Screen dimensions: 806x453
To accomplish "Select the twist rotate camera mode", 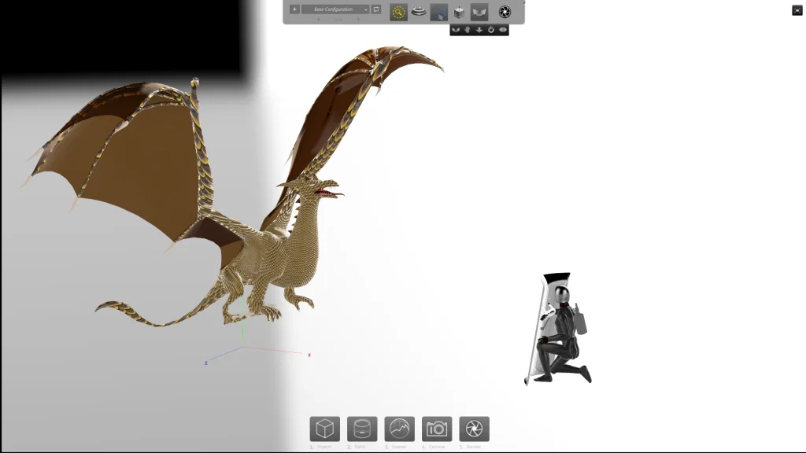I will (x=490, y=30).
